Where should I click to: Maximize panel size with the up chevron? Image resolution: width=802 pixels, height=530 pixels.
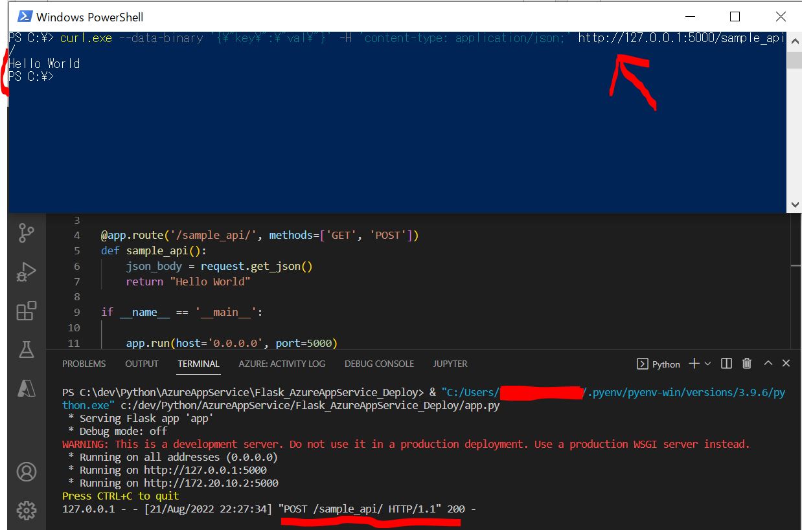768,364
